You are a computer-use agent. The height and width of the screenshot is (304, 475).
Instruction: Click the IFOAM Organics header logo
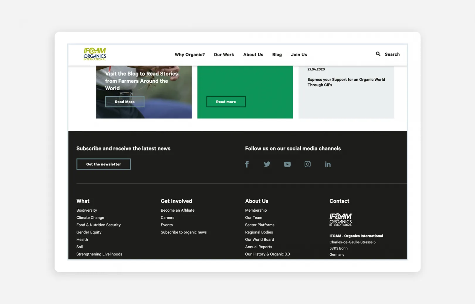coord(95,54)
